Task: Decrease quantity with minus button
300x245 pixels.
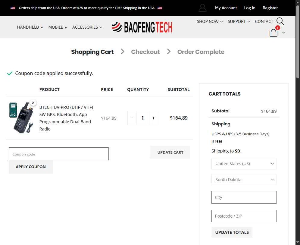Action: pyautogui.click(x=132, y=118)
